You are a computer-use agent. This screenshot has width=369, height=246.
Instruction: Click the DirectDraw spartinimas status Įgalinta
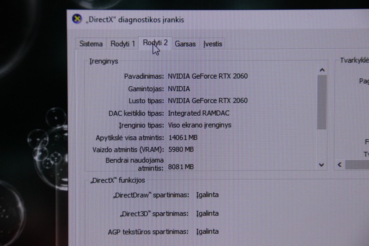coord(207,195)
